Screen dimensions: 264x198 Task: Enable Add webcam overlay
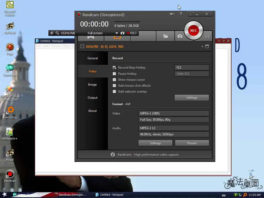pyautogui.click(x=114, y=92)
